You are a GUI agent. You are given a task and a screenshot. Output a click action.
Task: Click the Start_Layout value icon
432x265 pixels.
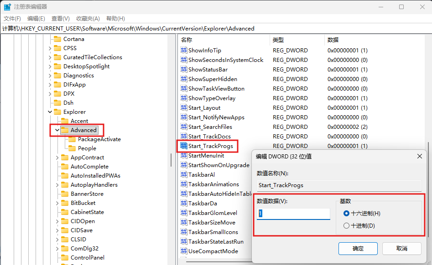(184, 107)
